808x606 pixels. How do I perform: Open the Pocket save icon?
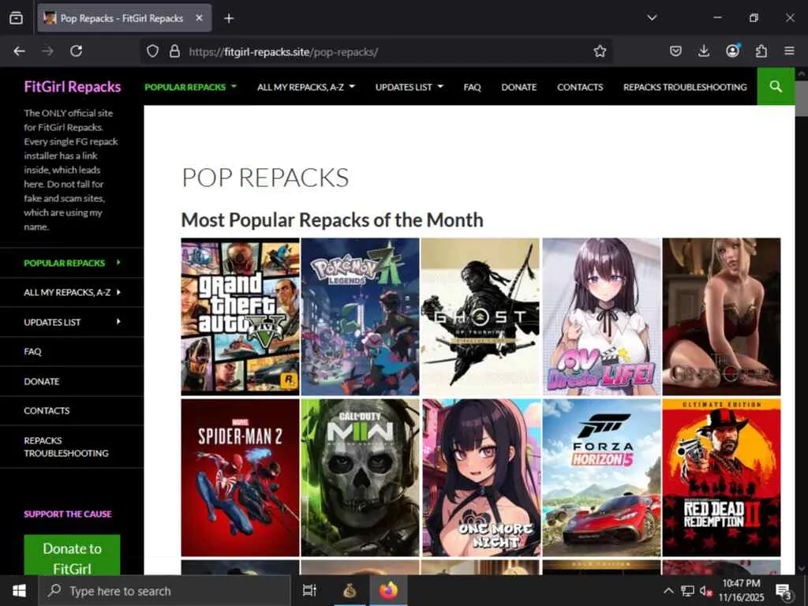[x=675, y=51]
